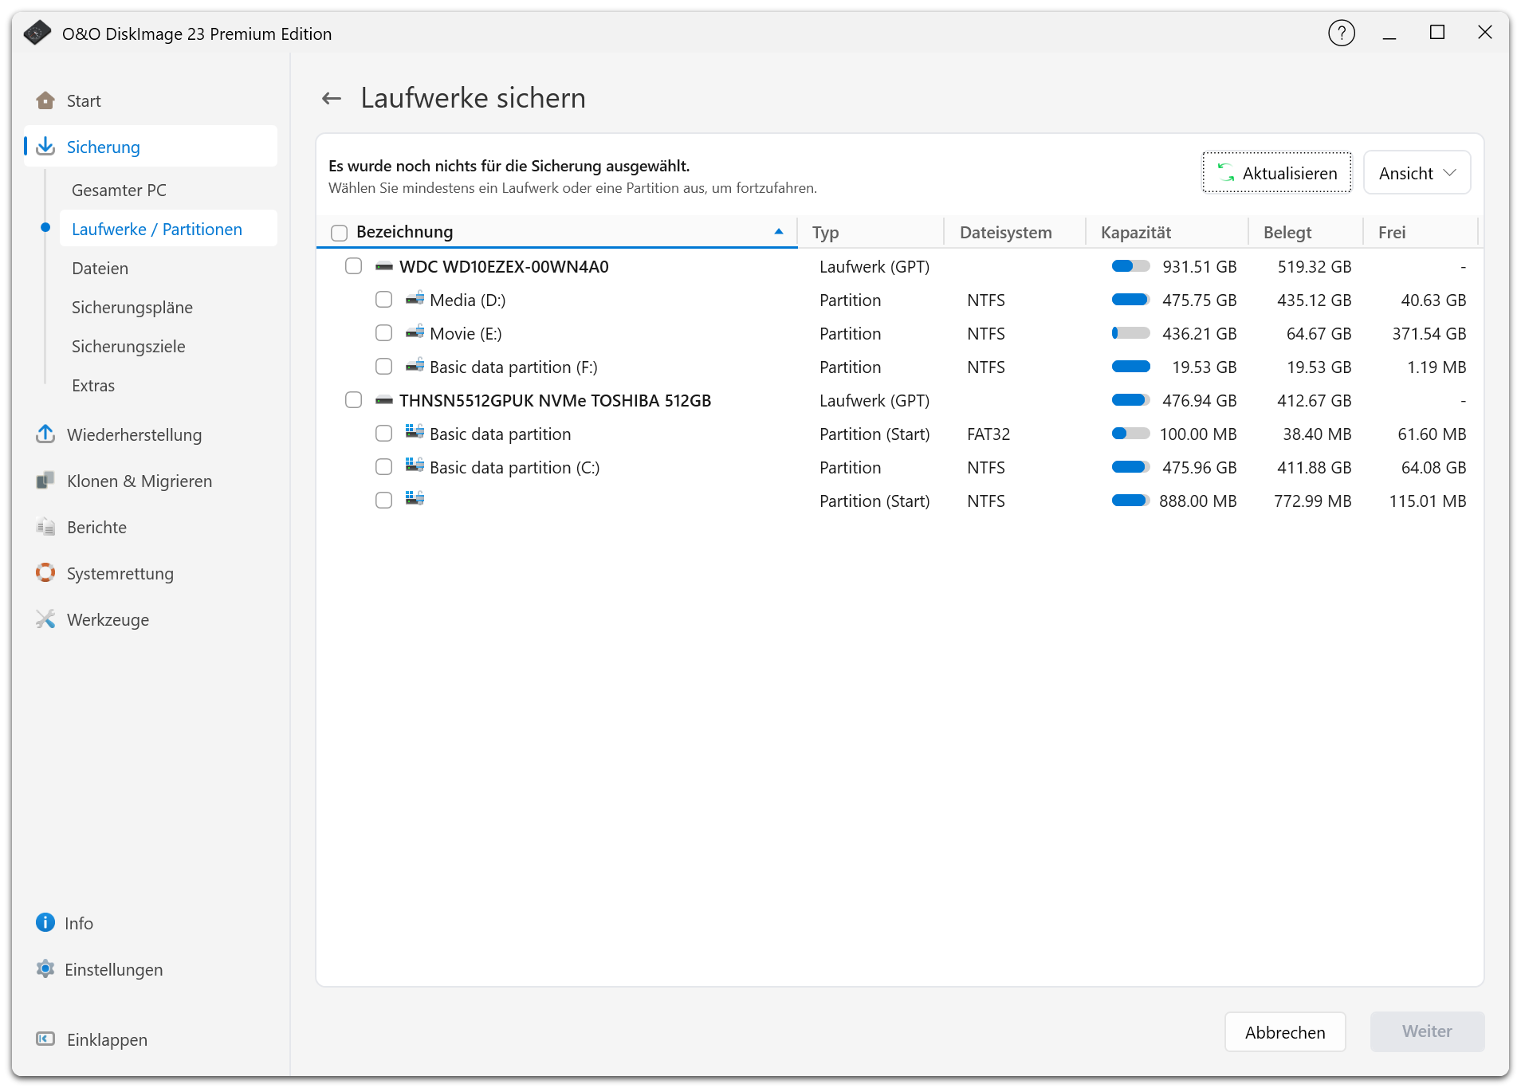Click the Einstellungen gear icon
This screenshot has height=1088, width=1521.
(x=45, y=969)
